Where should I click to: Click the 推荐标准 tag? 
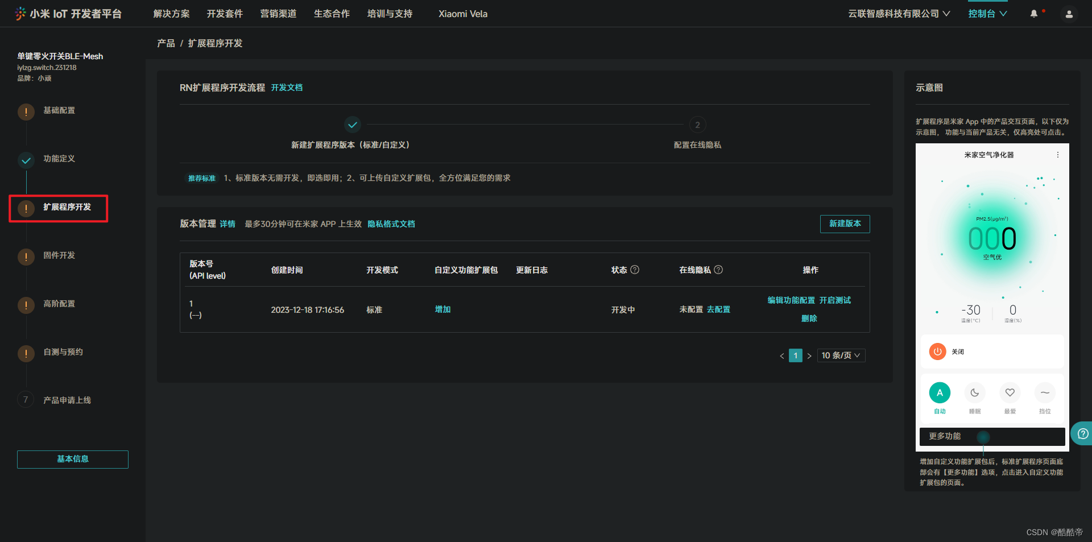202,178
